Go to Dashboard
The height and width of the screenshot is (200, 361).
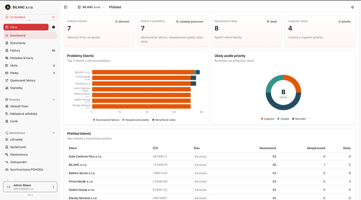tap(30, 35)
